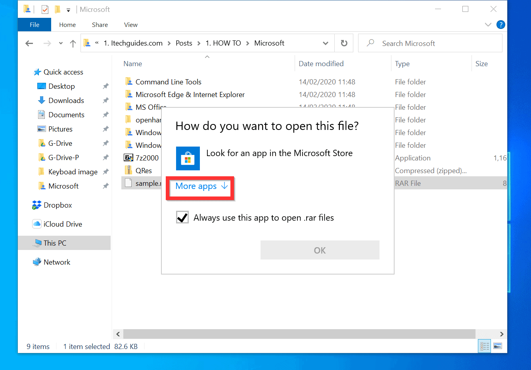The height and width of the screenshot is (370, 531).
Task: Toggle details view in the status bar
Action: (x=484, y=345)
